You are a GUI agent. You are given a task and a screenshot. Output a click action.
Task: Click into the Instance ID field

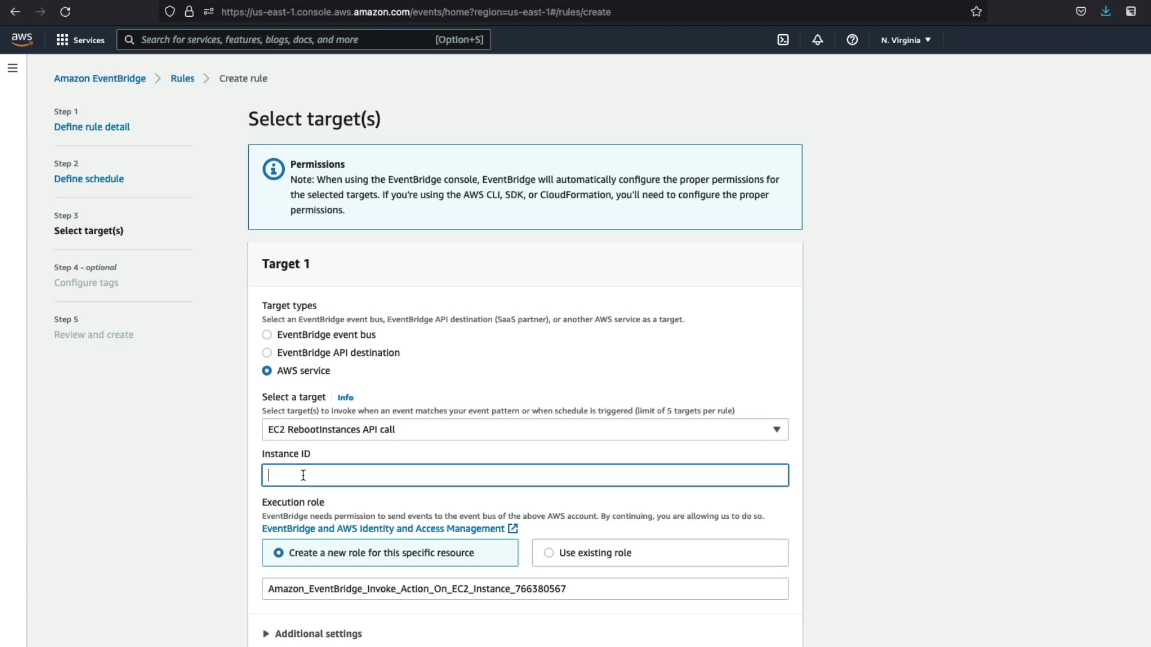[x=525, y=476]
